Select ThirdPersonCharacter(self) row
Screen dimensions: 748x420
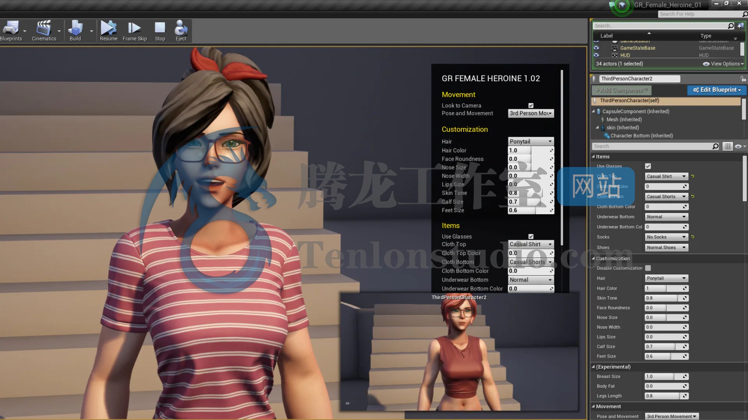coord(666,101)
